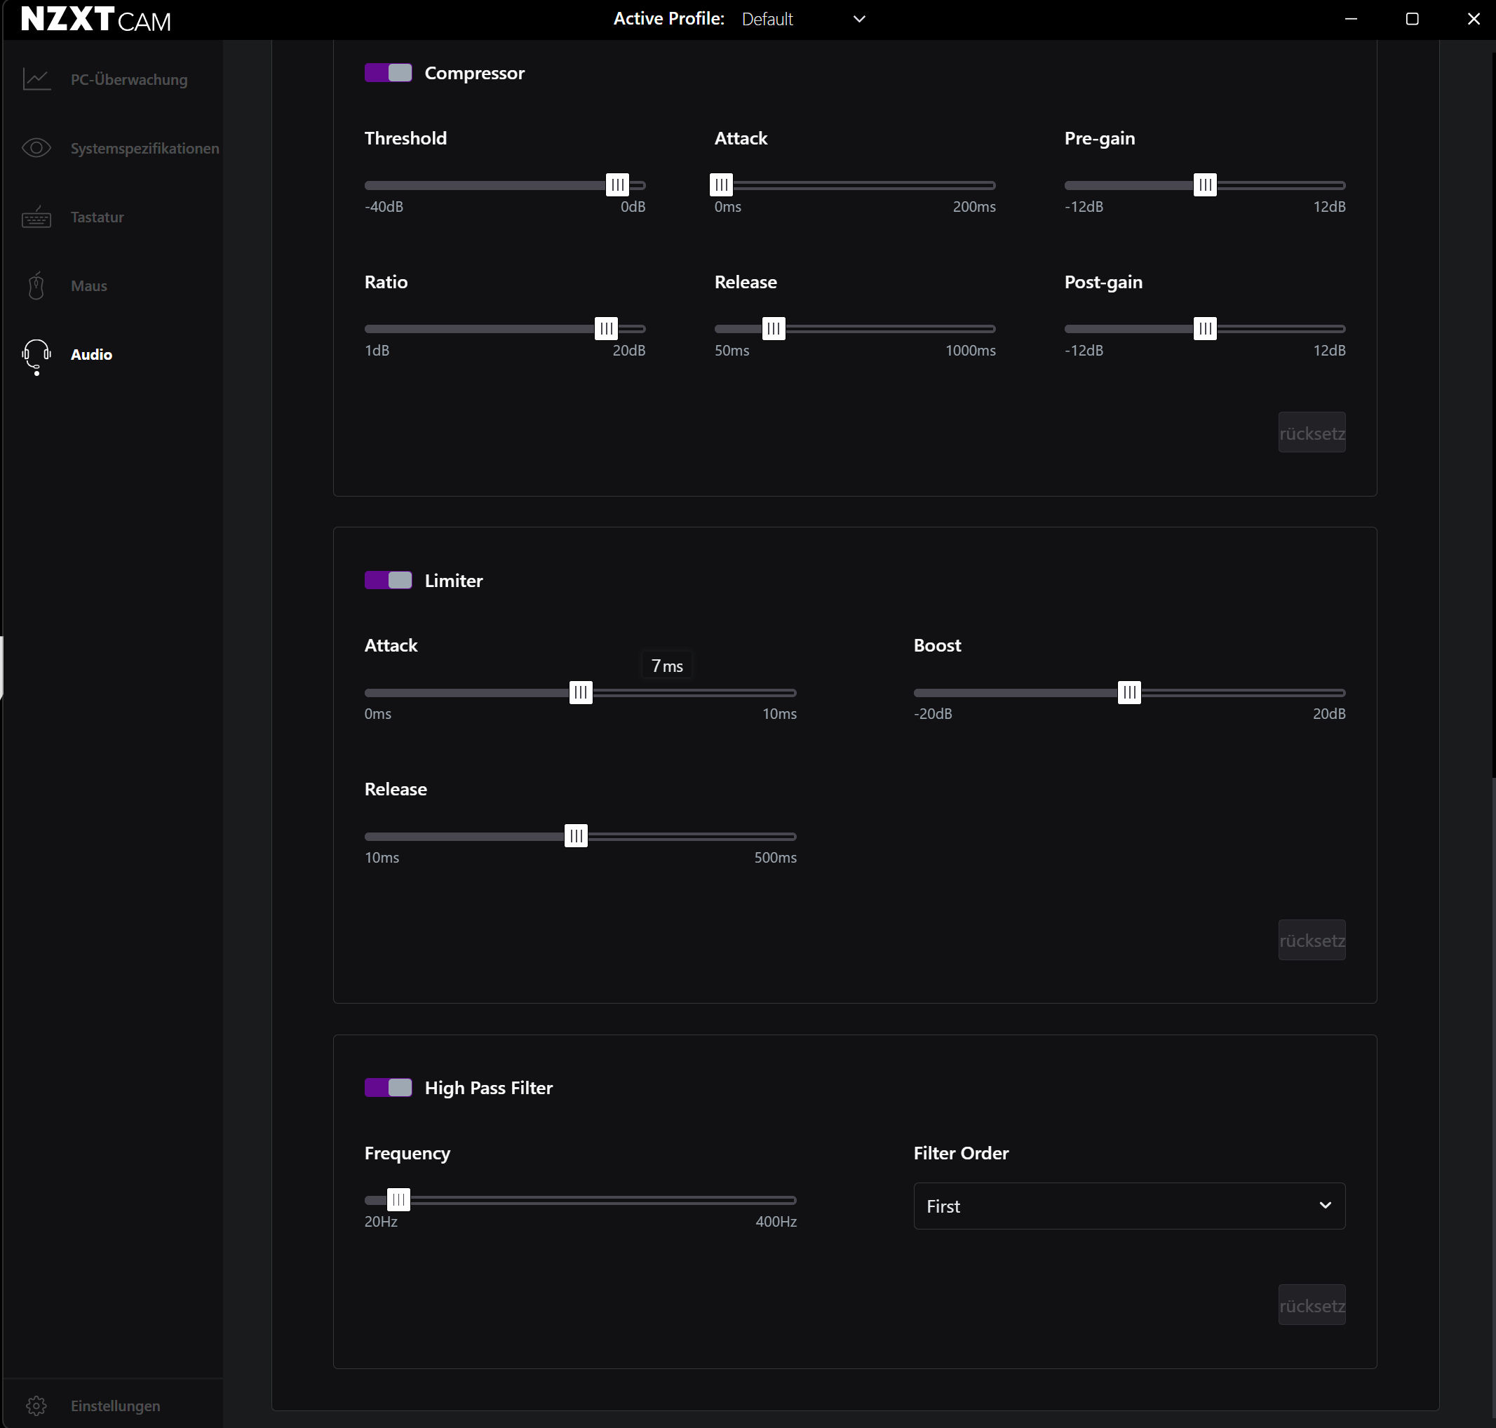1496x1428 pixels.
Task: Go to the Tastatur section
Action: coord(97,217)
